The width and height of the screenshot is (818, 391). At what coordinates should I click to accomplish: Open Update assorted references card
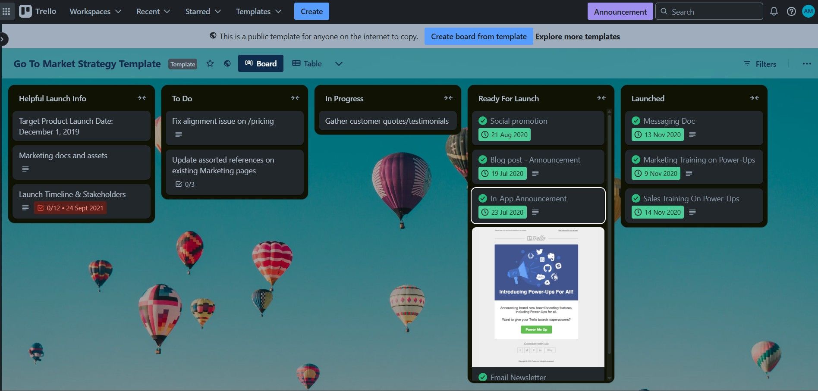pos(235,172)
